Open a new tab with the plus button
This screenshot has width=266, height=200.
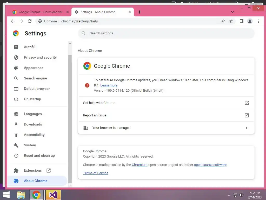coord(139,12)
